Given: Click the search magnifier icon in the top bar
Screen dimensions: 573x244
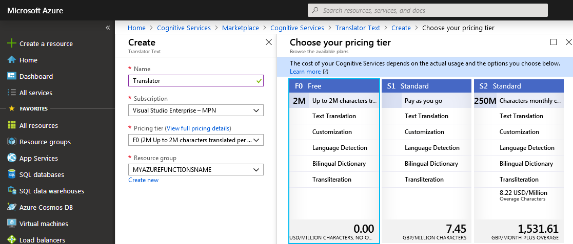Looking at the screenshot, I should (314, 11).
